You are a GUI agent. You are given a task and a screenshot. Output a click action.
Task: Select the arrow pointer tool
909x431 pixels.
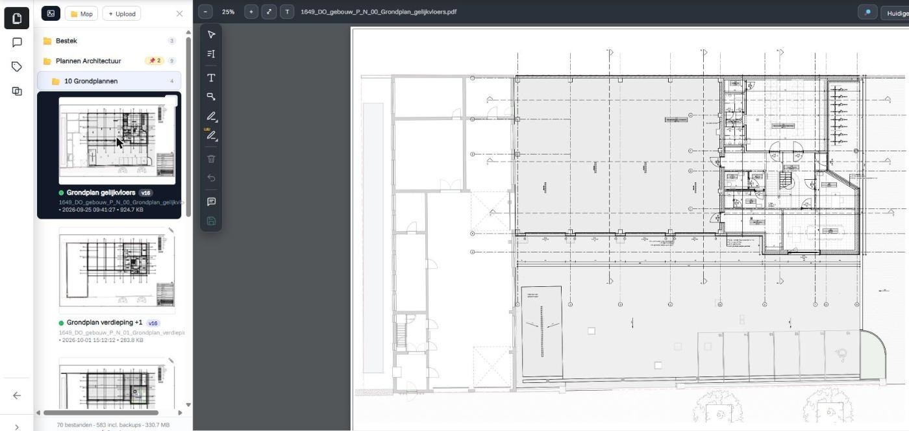coord(211,35)
